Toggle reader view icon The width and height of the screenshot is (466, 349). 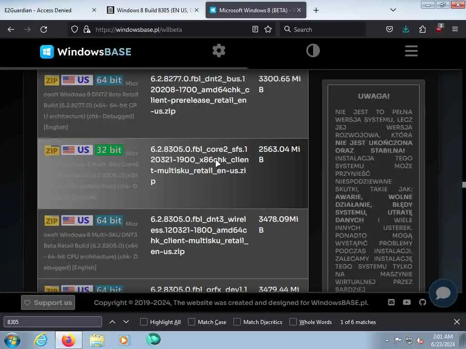point(255,29)
